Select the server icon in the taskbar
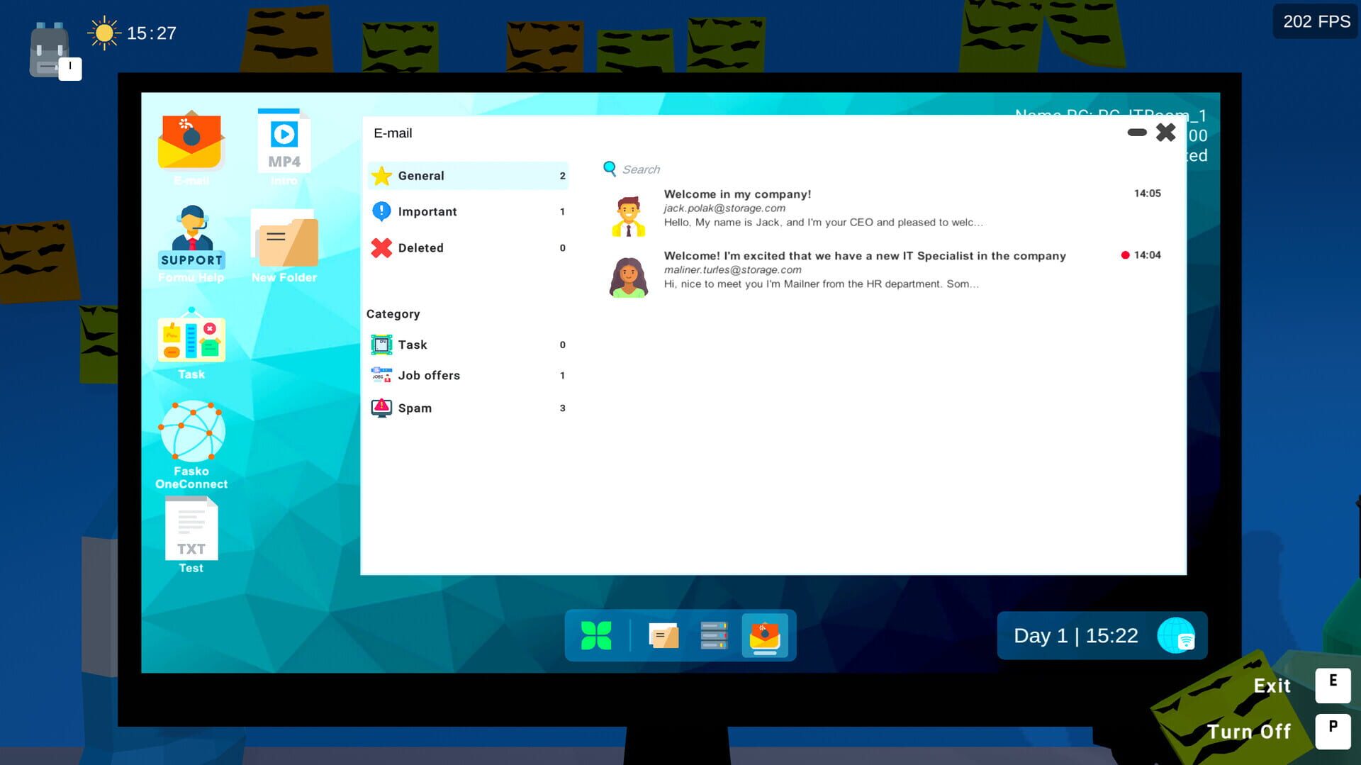This screenshot has height=765, width=1361. tap(715, 635)
